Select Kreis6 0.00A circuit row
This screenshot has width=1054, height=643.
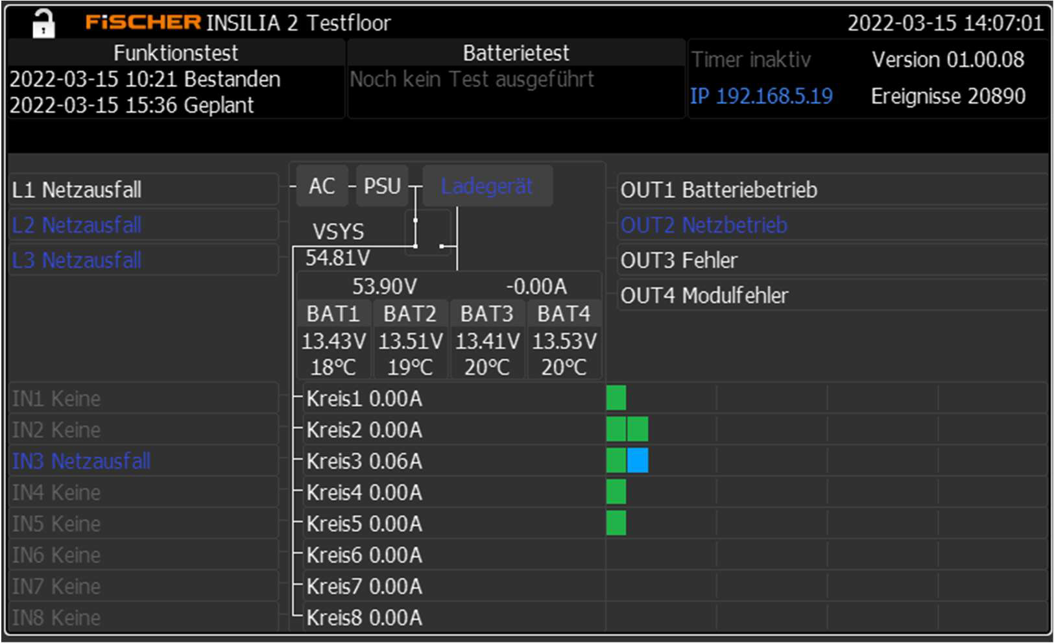[365, 555]
